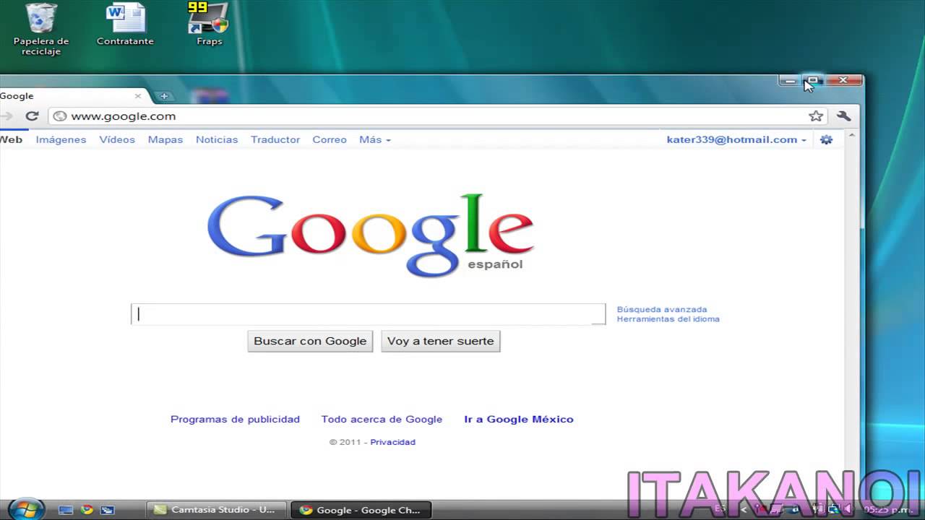Screen dimensions: 925x520
Task: Follow Ir a Google México link
Action: click(x=519, y=419)
